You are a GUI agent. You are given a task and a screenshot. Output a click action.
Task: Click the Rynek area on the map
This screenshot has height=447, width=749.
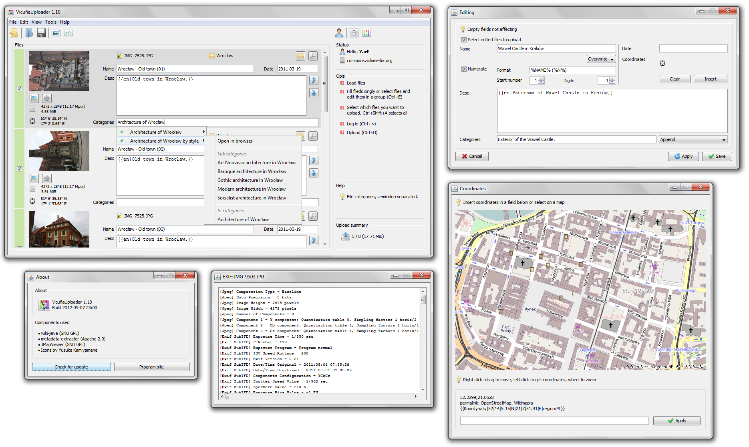[x=530, y=309]
